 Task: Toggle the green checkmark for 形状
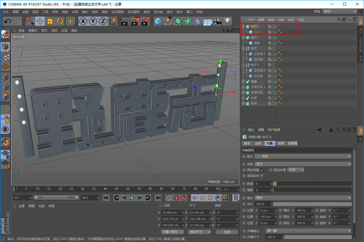(x=276, y=104)
